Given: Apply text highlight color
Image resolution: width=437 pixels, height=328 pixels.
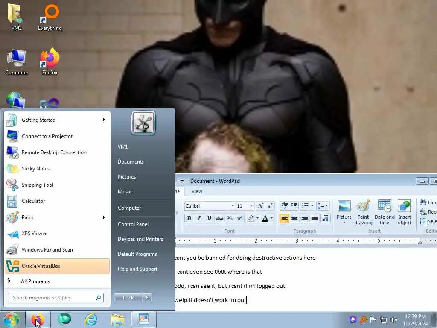Looking at the screenshot, I should point(251,218).
